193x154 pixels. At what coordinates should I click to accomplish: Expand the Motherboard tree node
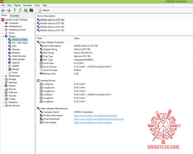pos(3,27)
